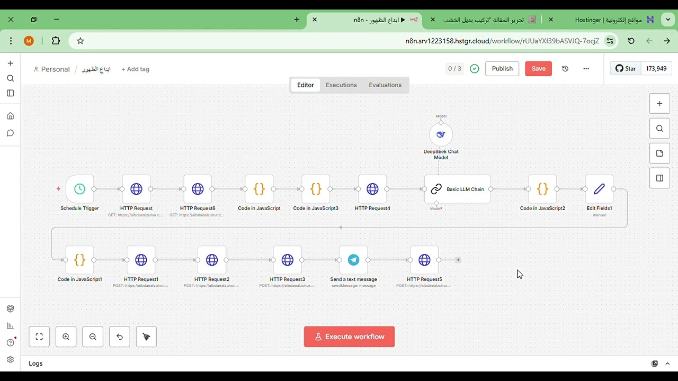
Task: Open the browser three-dot menu
Action: tap(11, 41)
